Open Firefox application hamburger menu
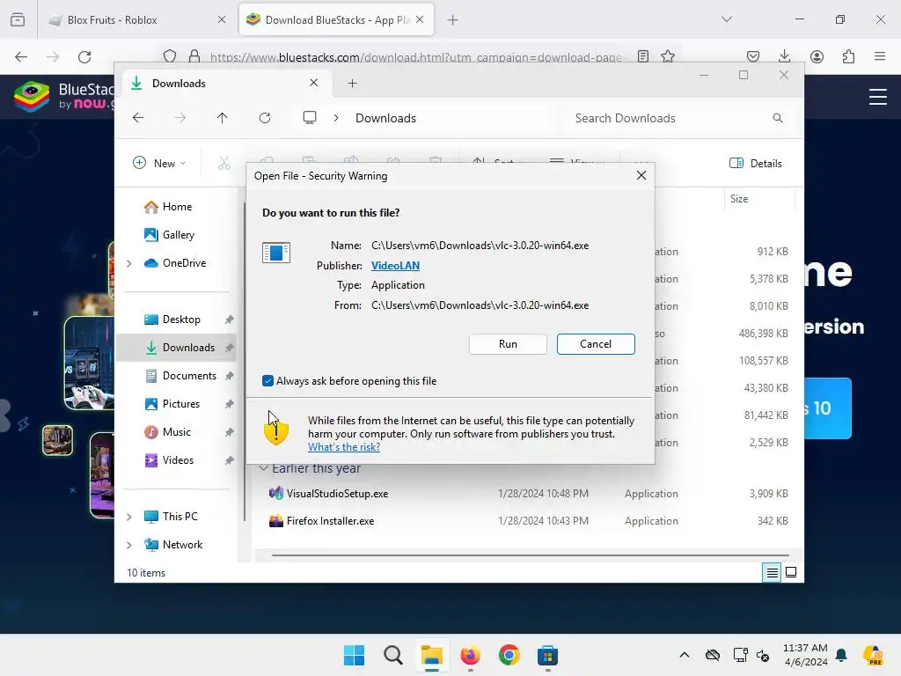 pyautogui.click(x=880, y=56)
